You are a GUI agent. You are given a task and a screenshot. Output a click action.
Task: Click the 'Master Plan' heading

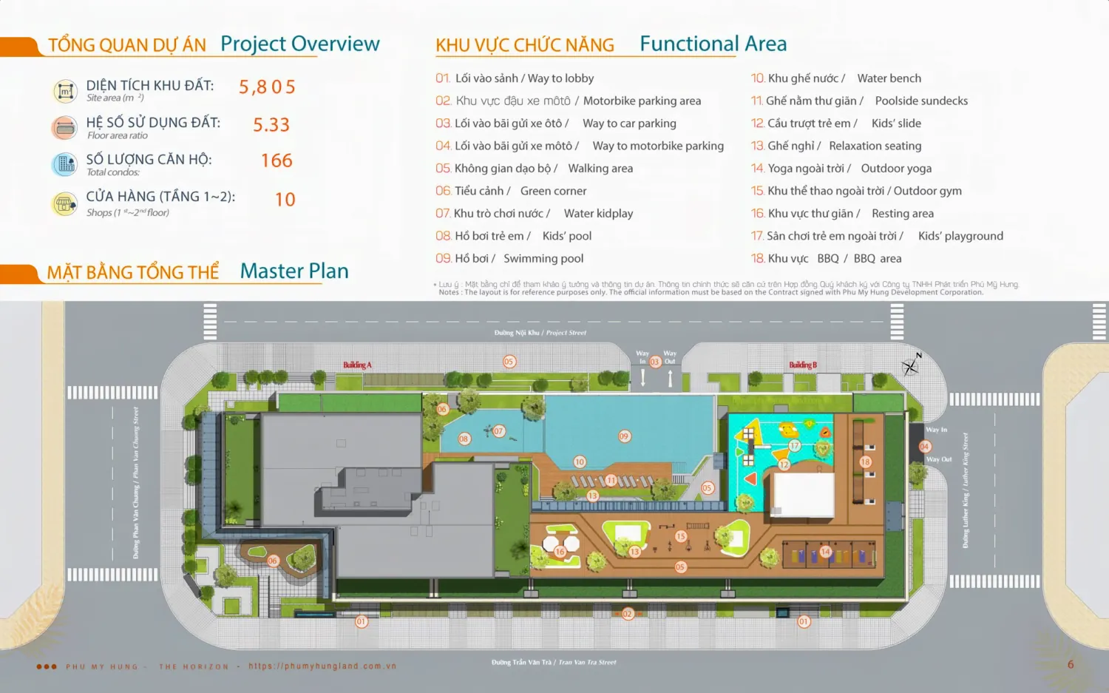pos(294,271)
